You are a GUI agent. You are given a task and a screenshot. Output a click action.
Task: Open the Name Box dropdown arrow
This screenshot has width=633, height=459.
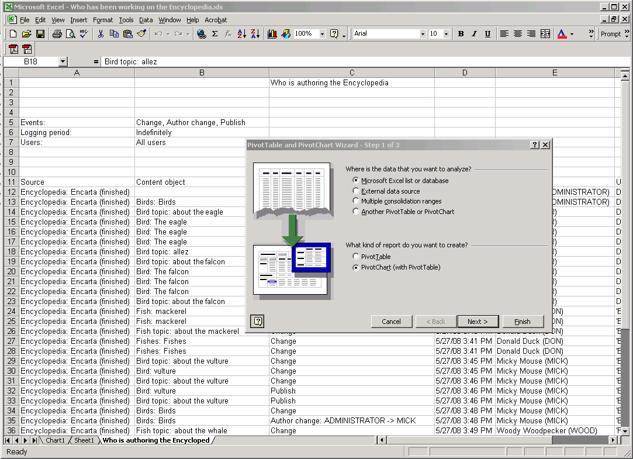click(x=63, y=62)
